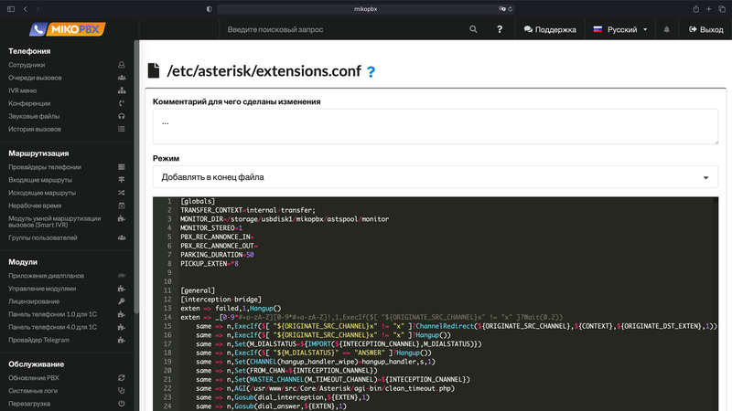The height and width of the screenshot is (411, 732).
Task: Click the MikoPBX logo
Action: pos(67,29)
